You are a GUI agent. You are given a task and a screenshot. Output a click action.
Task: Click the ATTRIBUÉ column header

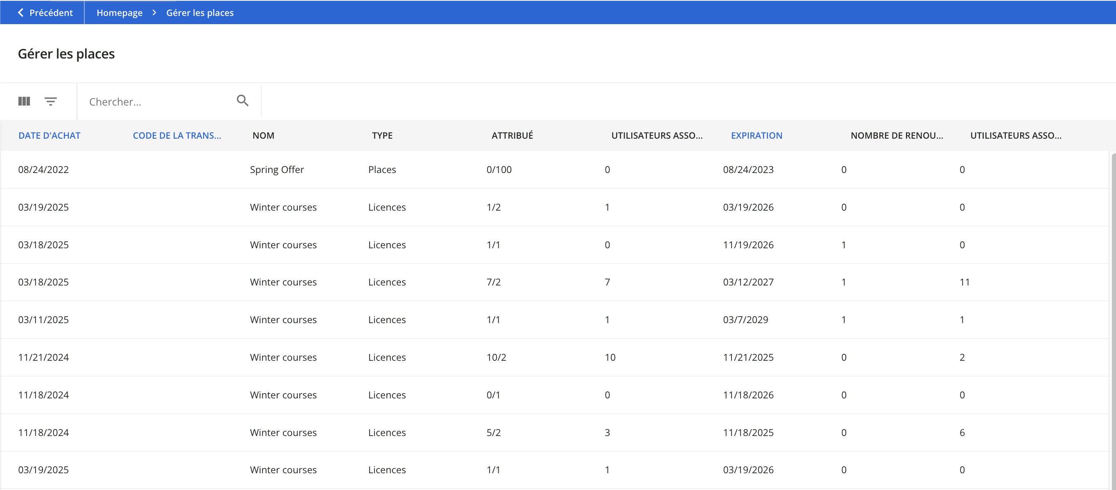(512, 135)
